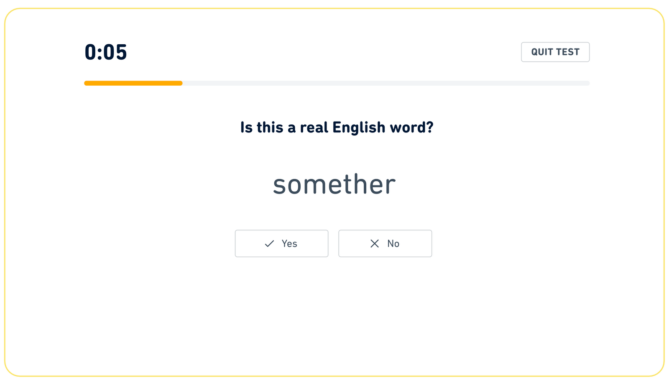The width and height of the screenshot is (669, 383).
Task: Click the X glyph on the right answer
Action: [374, 243]
